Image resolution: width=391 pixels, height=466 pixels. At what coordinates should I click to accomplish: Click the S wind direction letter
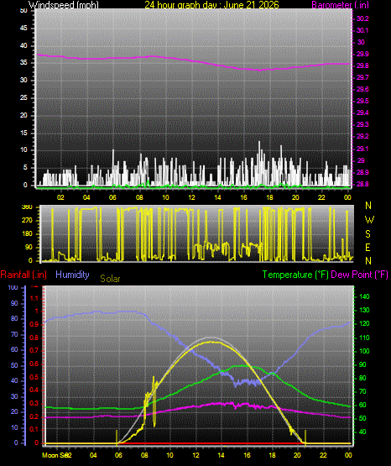tap(368, 234)
